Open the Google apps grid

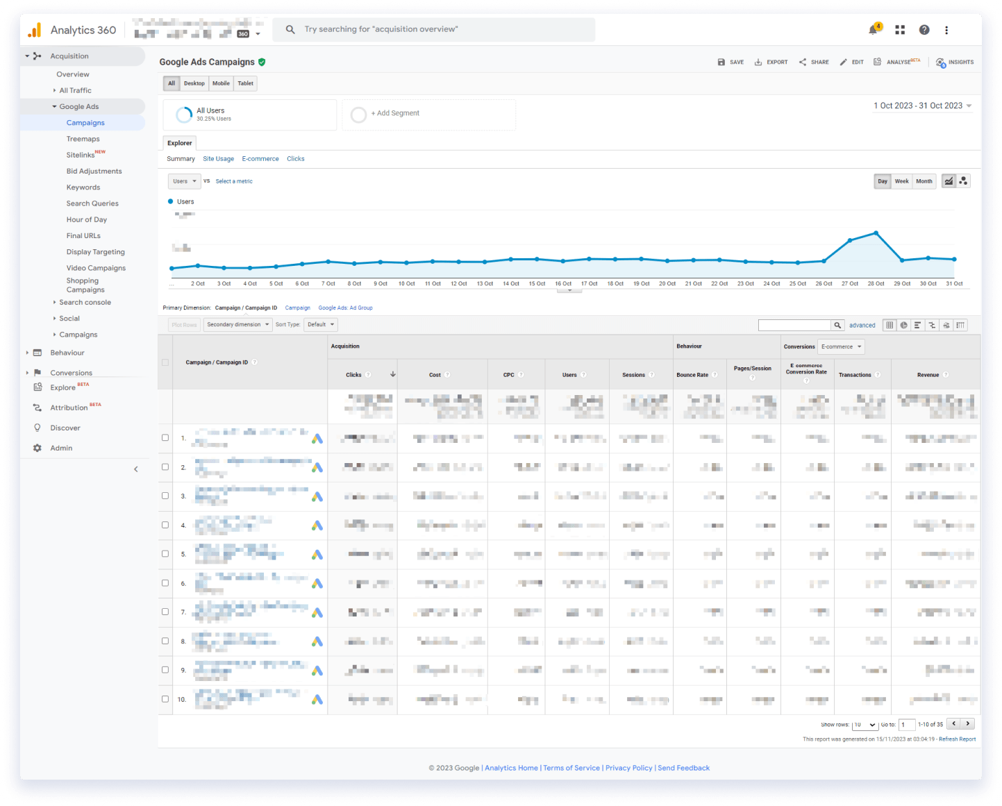click(900, 30)
